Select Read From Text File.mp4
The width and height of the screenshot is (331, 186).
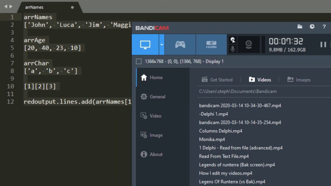tap(224, 156)
